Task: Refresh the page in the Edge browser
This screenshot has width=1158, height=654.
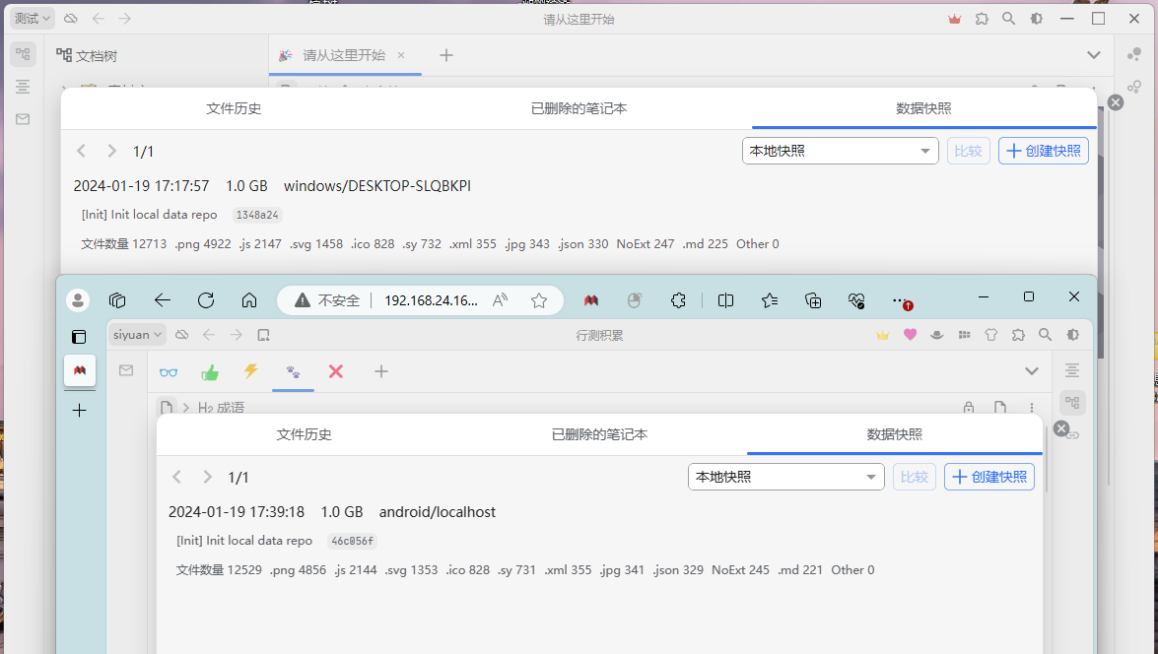Action: pyautogui.click(x=206, y=300)
